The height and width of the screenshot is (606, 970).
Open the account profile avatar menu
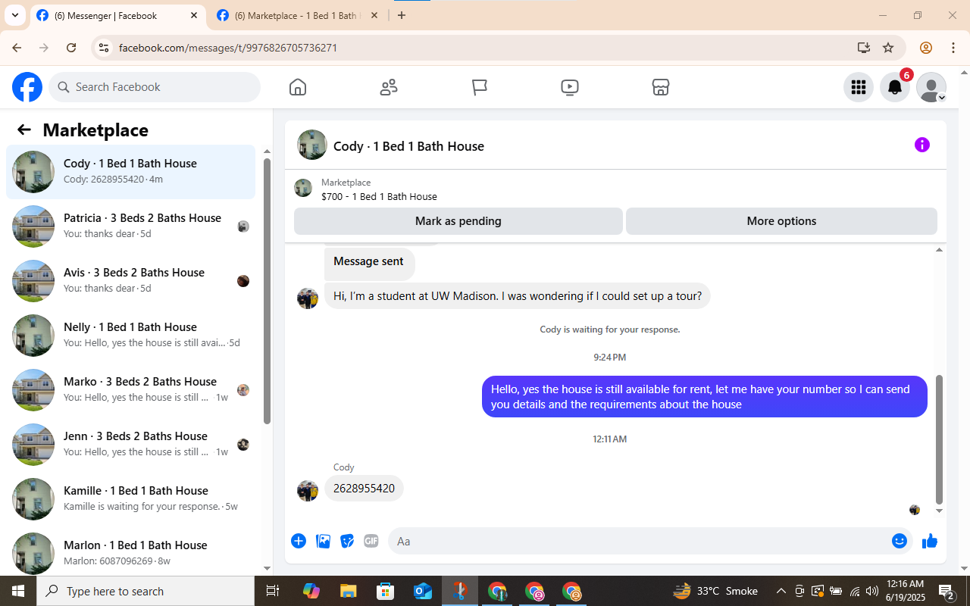click(x=931, y=87)
